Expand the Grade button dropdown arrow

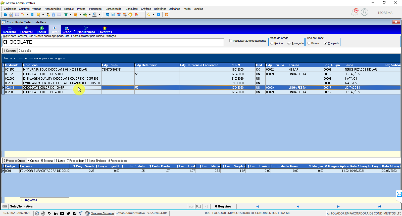pos(74,30)
